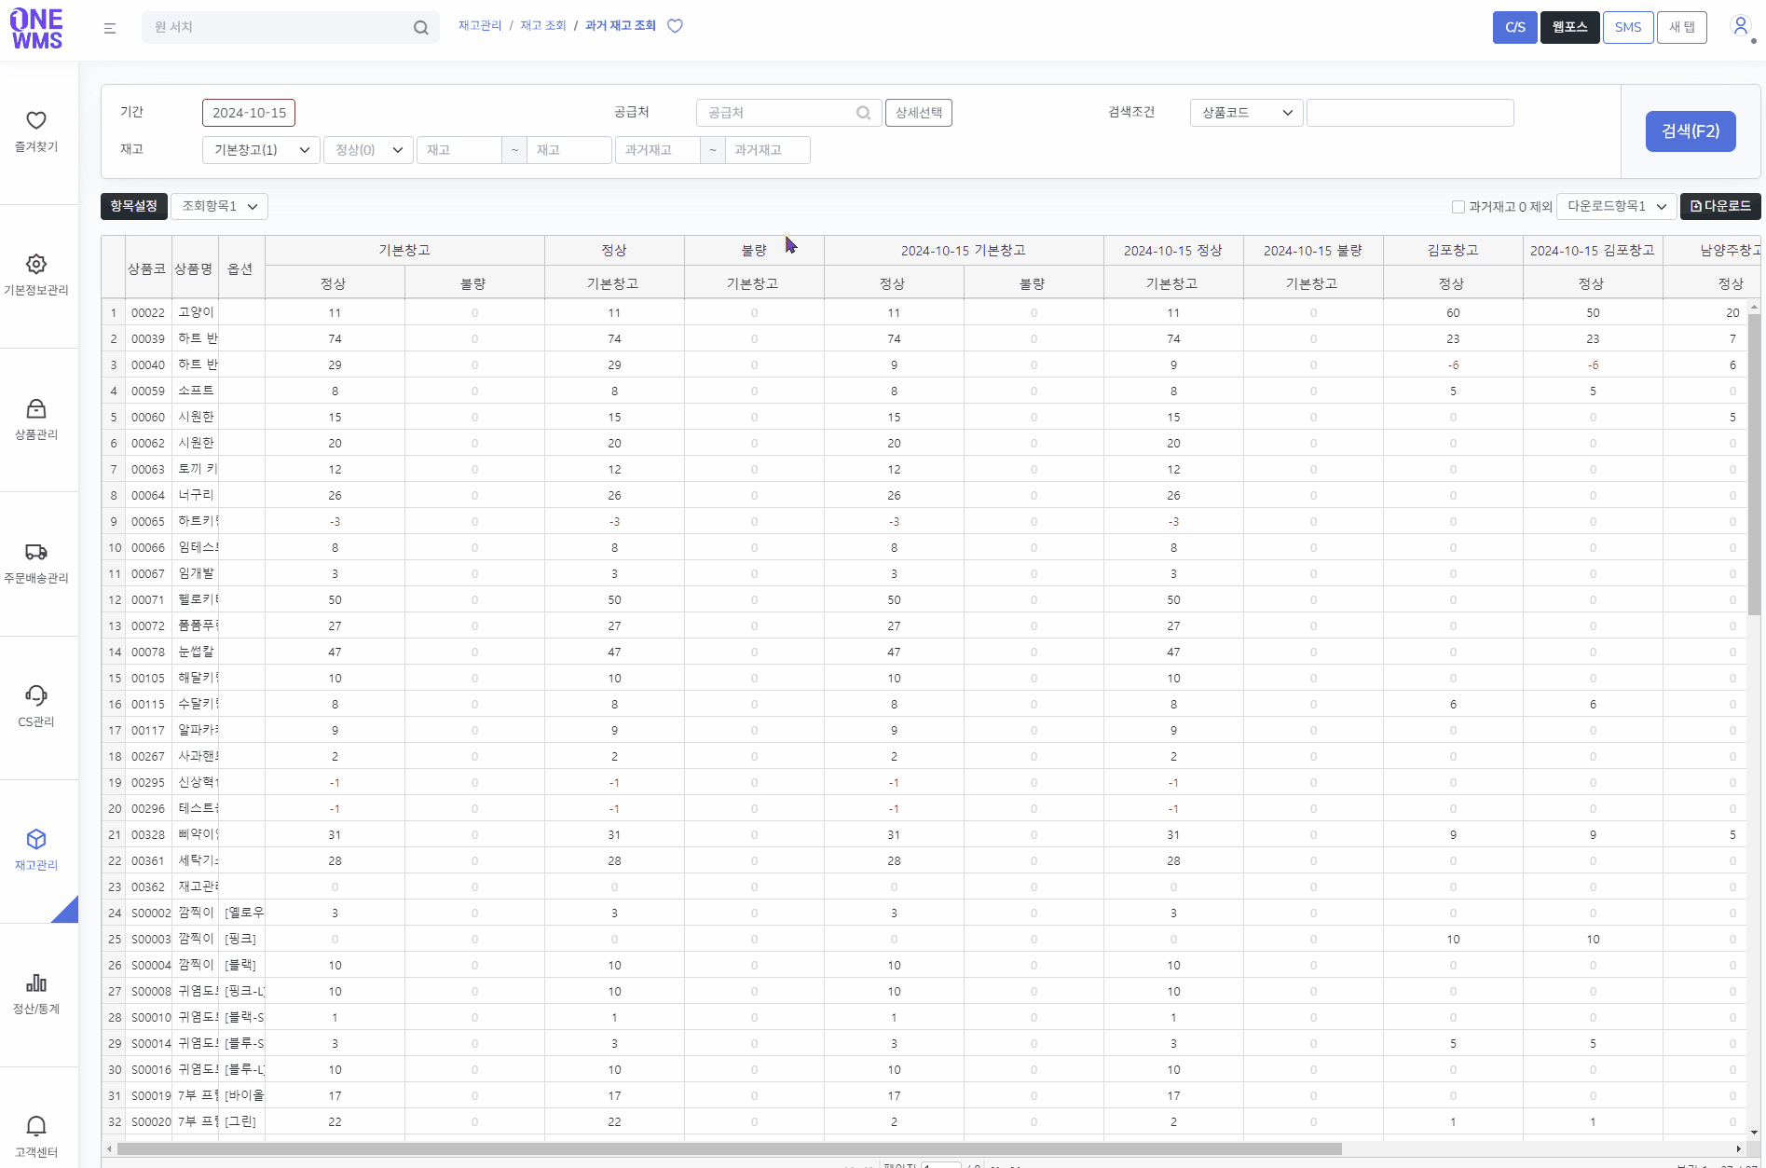Open 항목설정 column settings
Screen dimensions: 1766x1168
click(134, 206)
